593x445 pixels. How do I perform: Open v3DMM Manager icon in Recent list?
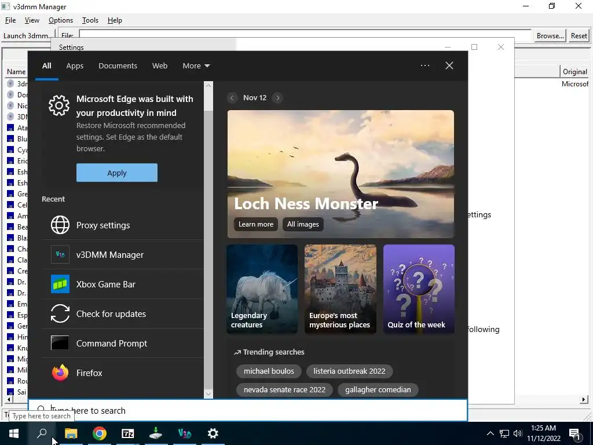pos(60,255)
